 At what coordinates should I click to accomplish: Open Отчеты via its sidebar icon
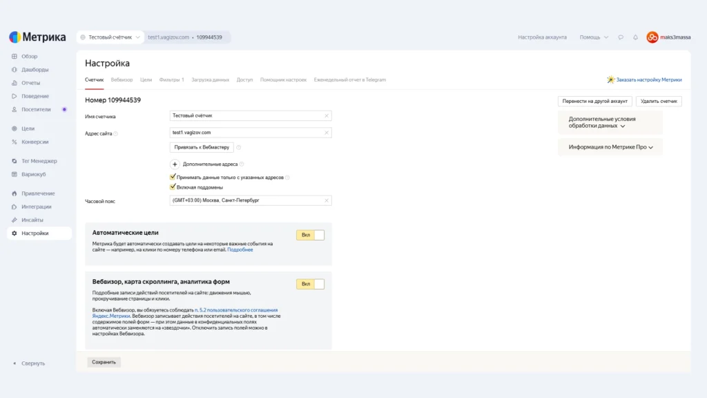pos(14,83)
